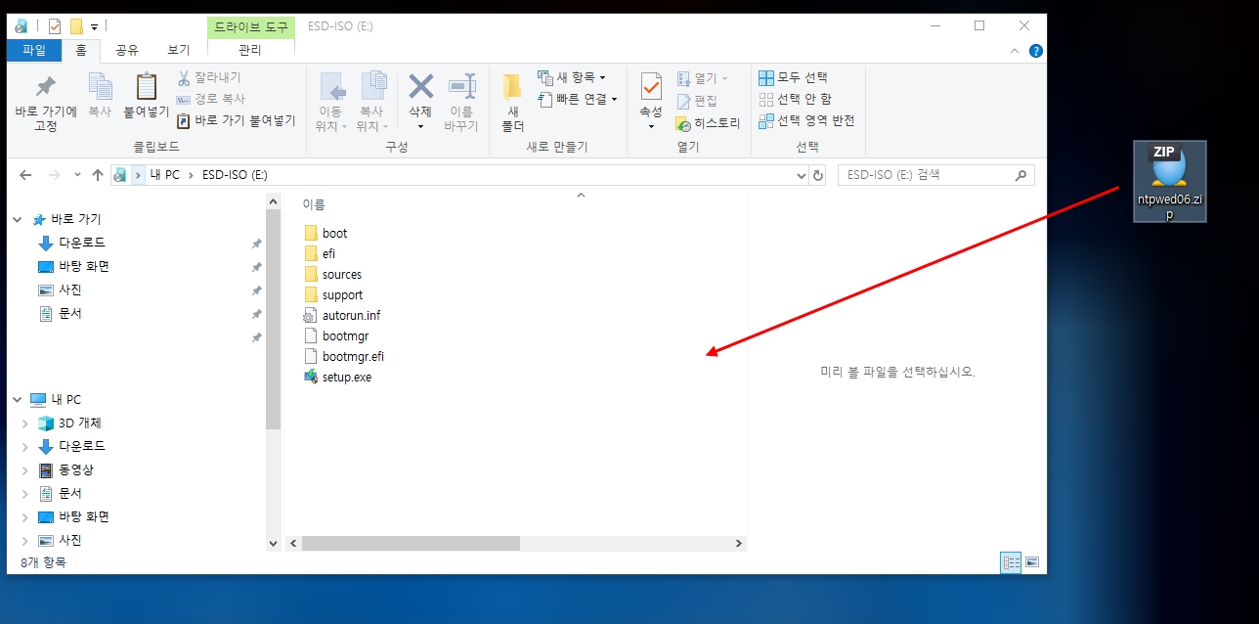Click the 바로 가기에 고정 pin icon
The image size is (1259, 624).
pos(45,86)
